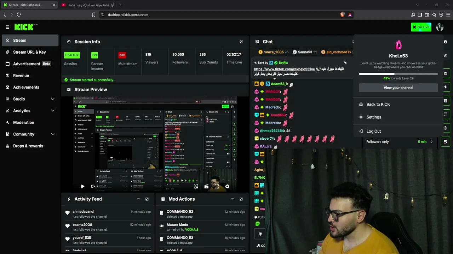Open the Moderation page

point(30,122)
